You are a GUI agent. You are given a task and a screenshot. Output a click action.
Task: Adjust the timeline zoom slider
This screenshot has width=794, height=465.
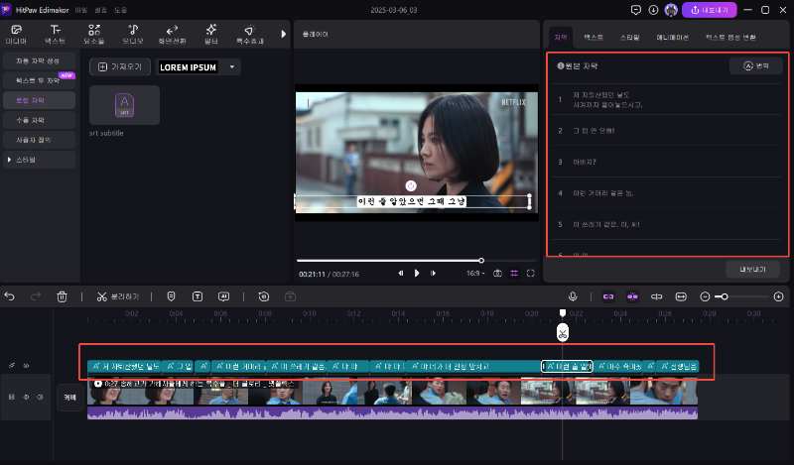723,296
